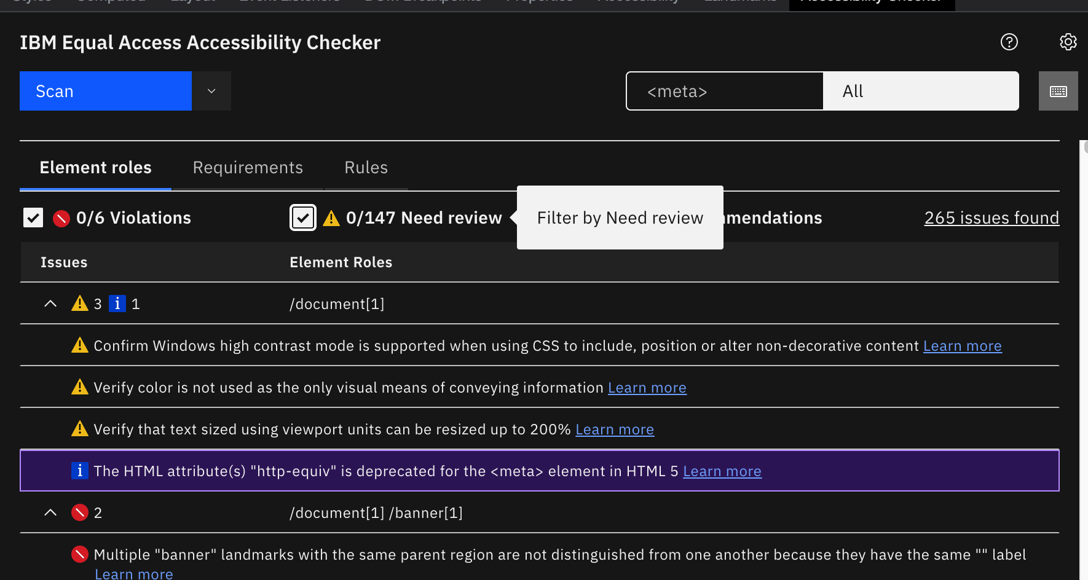Click the red violation icon on the banner landmarks row
The image size is (1088, 580).
click(x=79, y=554)
